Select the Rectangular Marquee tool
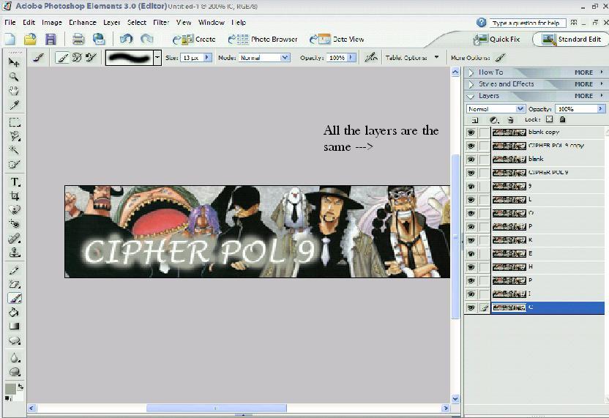This screenshot has height=418, width=609. (15, 122)
